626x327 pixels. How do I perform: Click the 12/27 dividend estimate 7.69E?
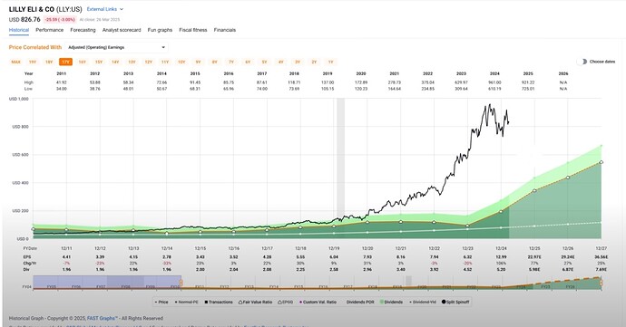coord(602,270)
